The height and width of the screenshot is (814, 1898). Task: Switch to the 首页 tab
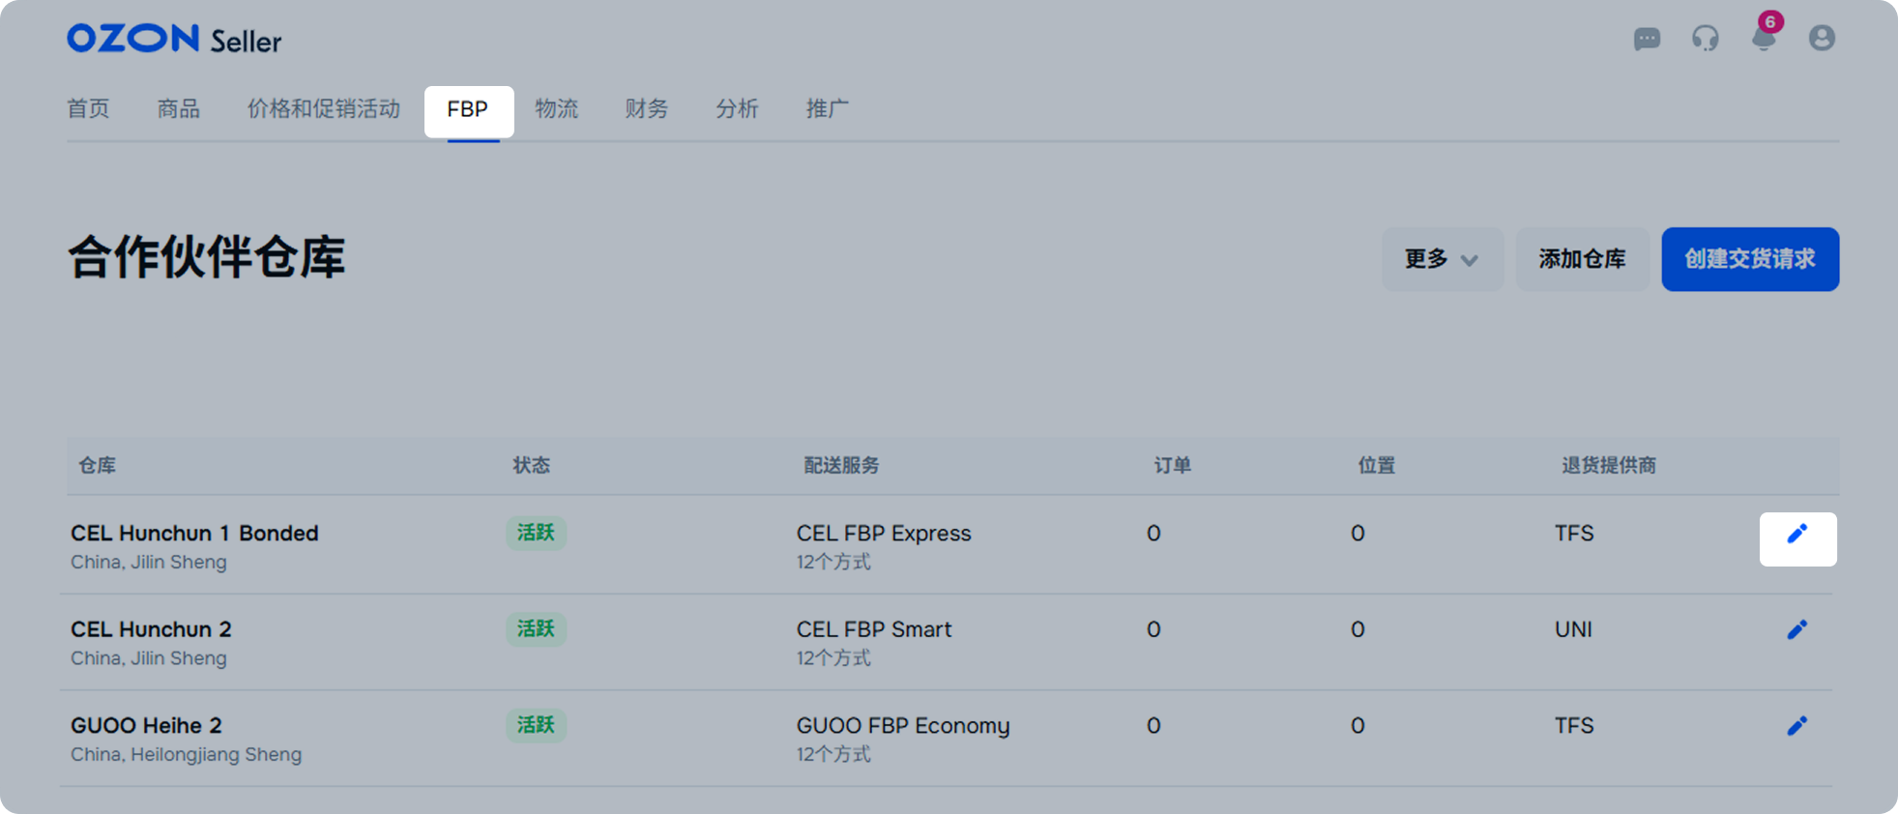[x=88, y=109]
